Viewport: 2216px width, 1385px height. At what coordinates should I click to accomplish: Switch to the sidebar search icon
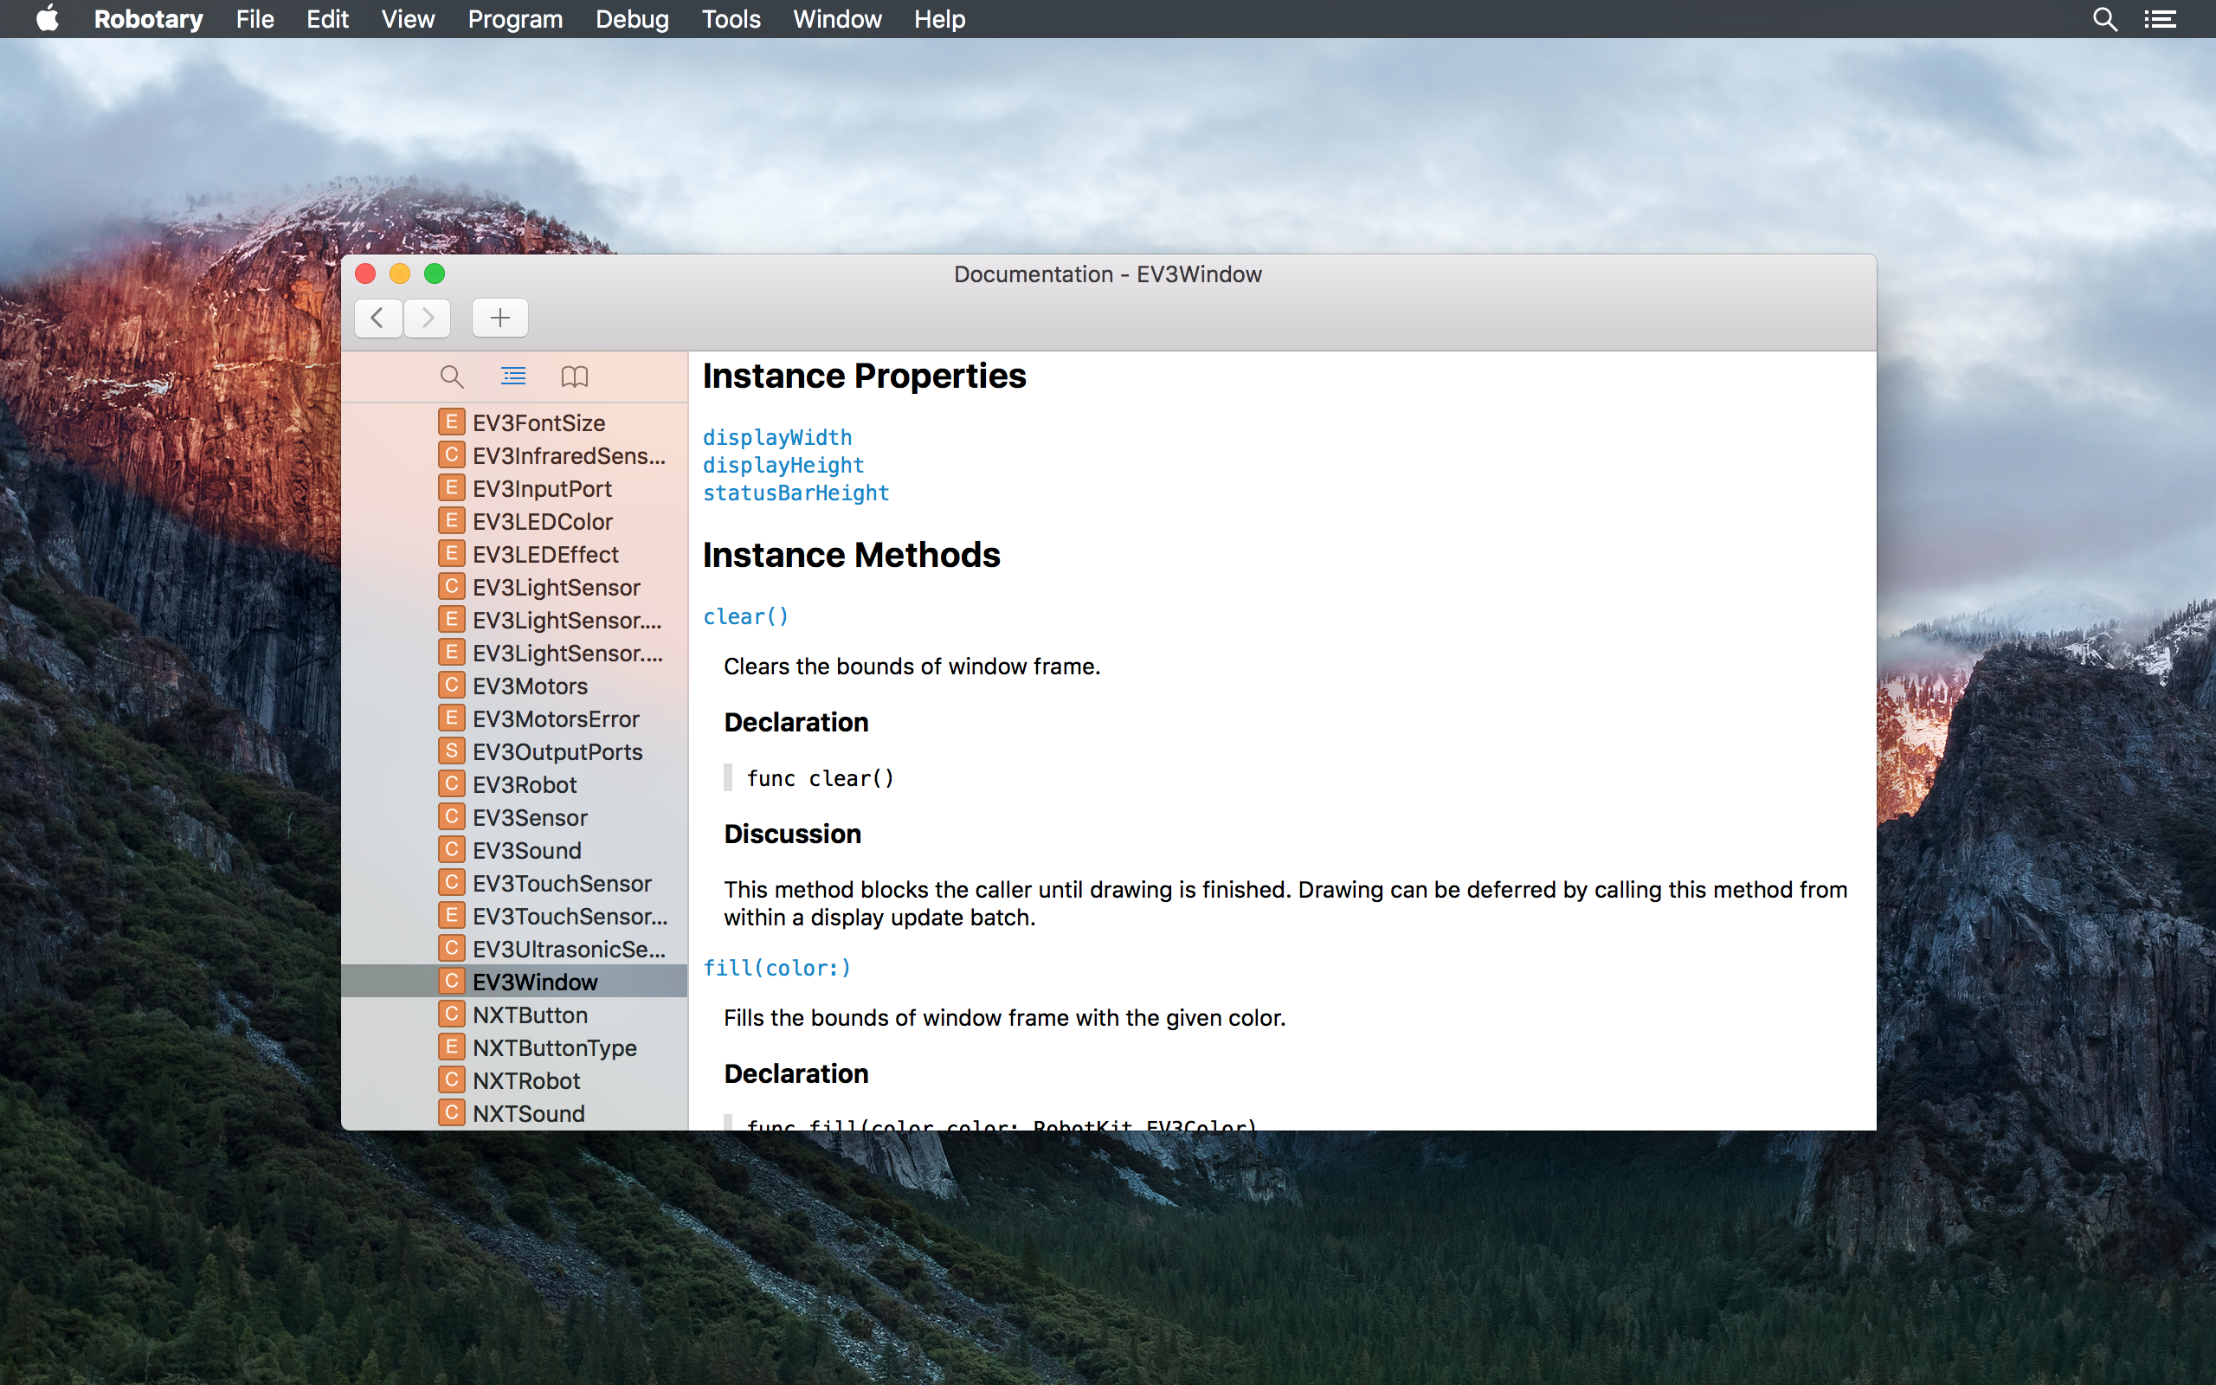point(452,377)
